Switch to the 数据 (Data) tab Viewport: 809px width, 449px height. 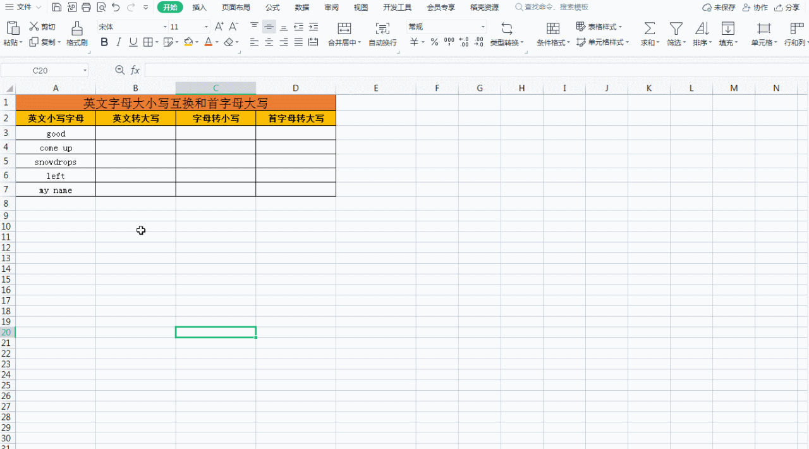pyautogui.click(x=302, y=8)
